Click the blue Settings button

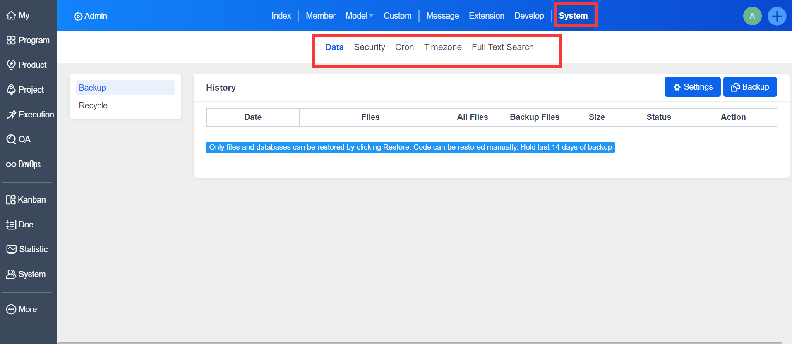(692, 87)
